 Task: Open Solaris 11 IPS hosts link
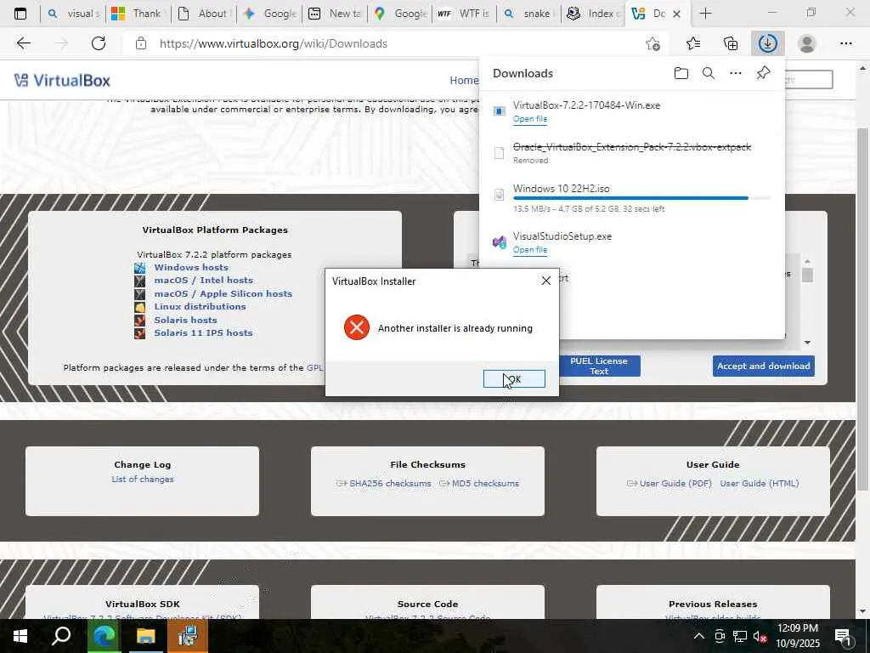click(203, 332)
